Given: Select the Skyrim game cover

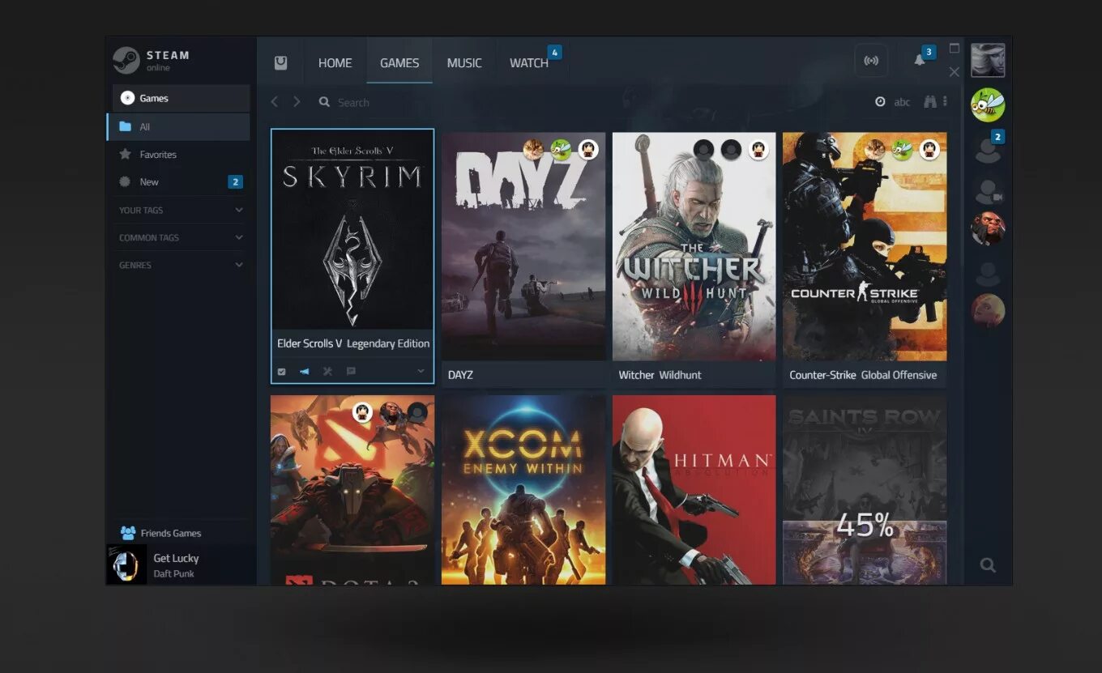Looking at the screenshot, I should click(352, 230).
